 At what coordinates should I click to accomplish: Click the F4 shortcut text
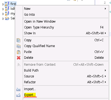pos(102,27)
